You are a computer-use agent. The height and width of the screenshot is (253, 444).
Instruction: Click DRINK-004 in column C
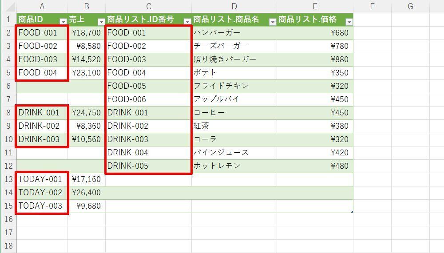(148, 153)
